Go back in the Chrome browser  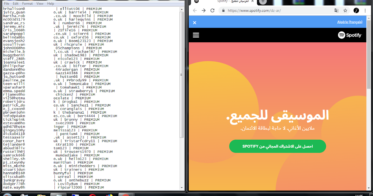pos(195,10)
